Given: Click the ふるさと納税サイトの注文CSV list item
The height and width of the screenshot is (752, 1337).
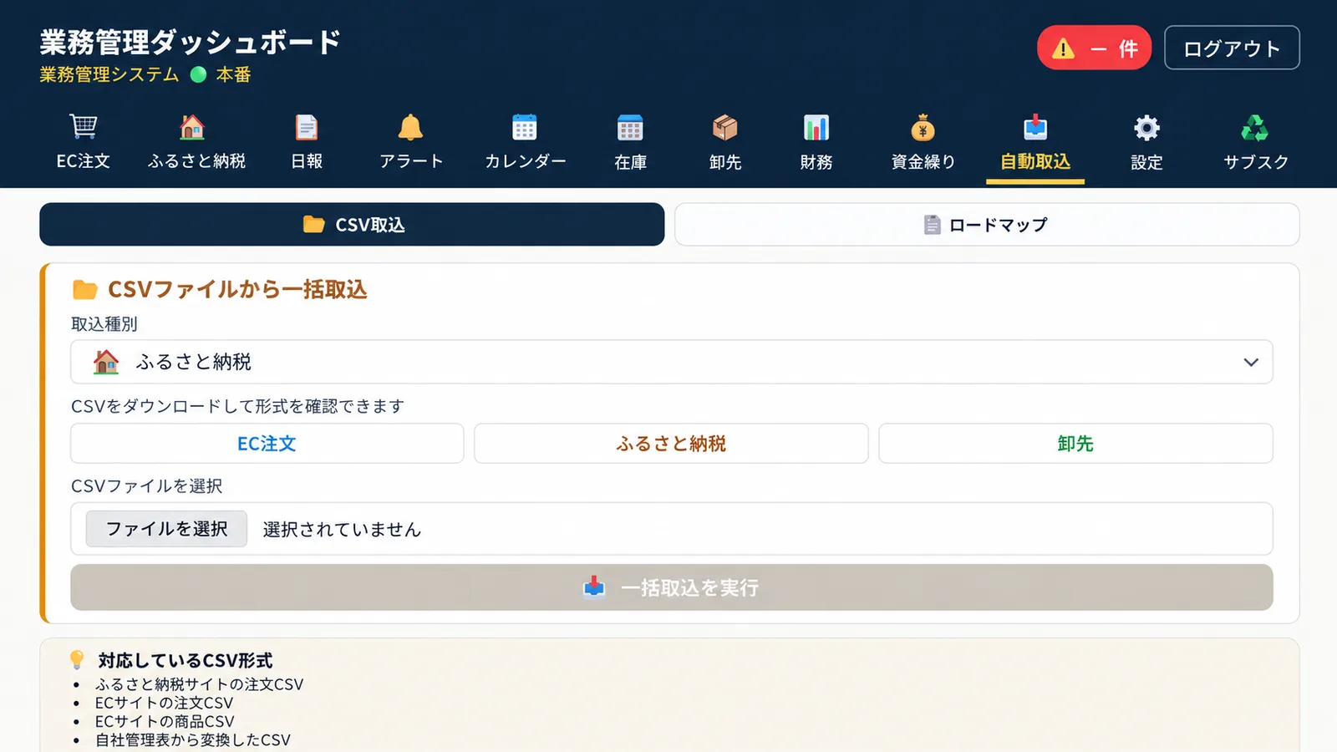Looking at the screenshot, I should pos(199,684).
